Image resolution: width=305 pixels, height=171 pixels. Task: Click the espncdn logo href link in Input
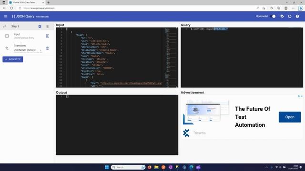point(131,83)
